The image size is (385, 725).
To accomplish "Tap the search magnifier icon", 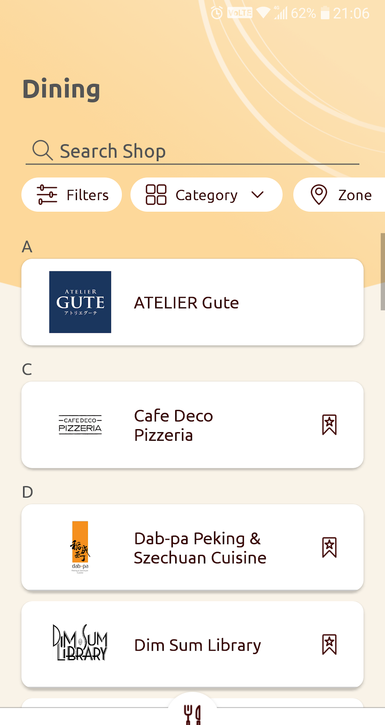I will pyautogui.click(x=42, y=150).
